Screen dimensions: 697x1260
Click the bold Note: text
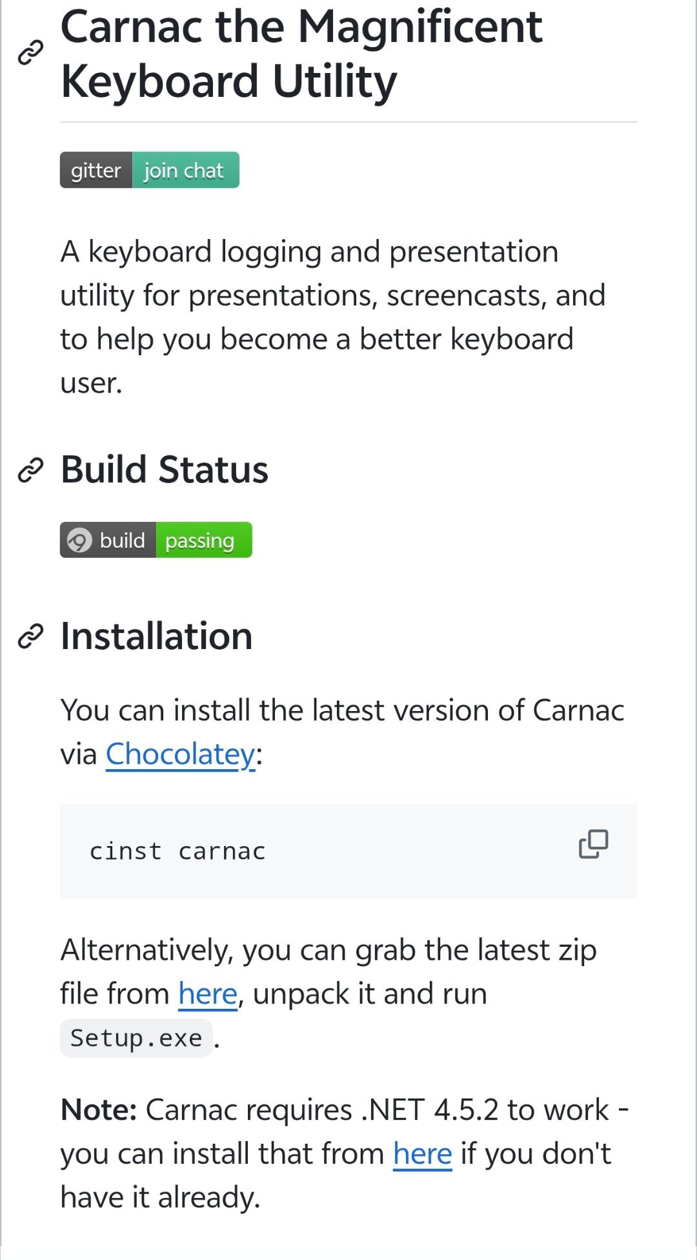99,1111
